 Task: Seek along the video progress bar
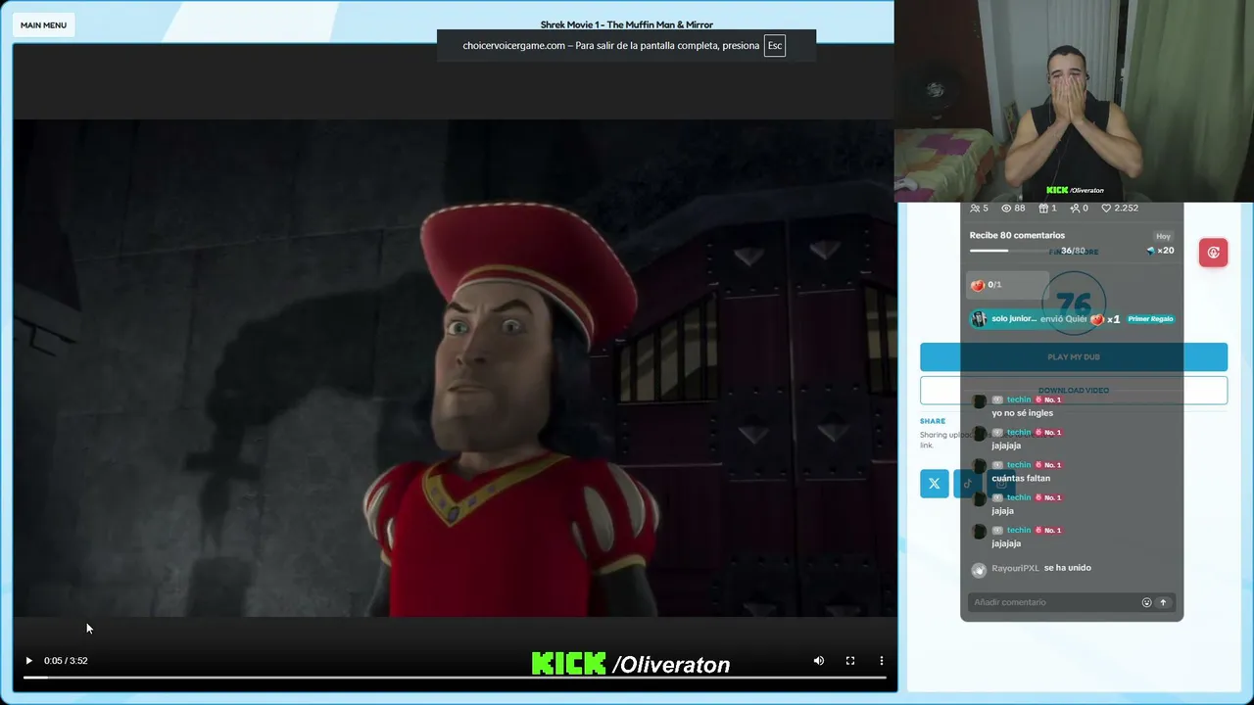tap(455, 677)
